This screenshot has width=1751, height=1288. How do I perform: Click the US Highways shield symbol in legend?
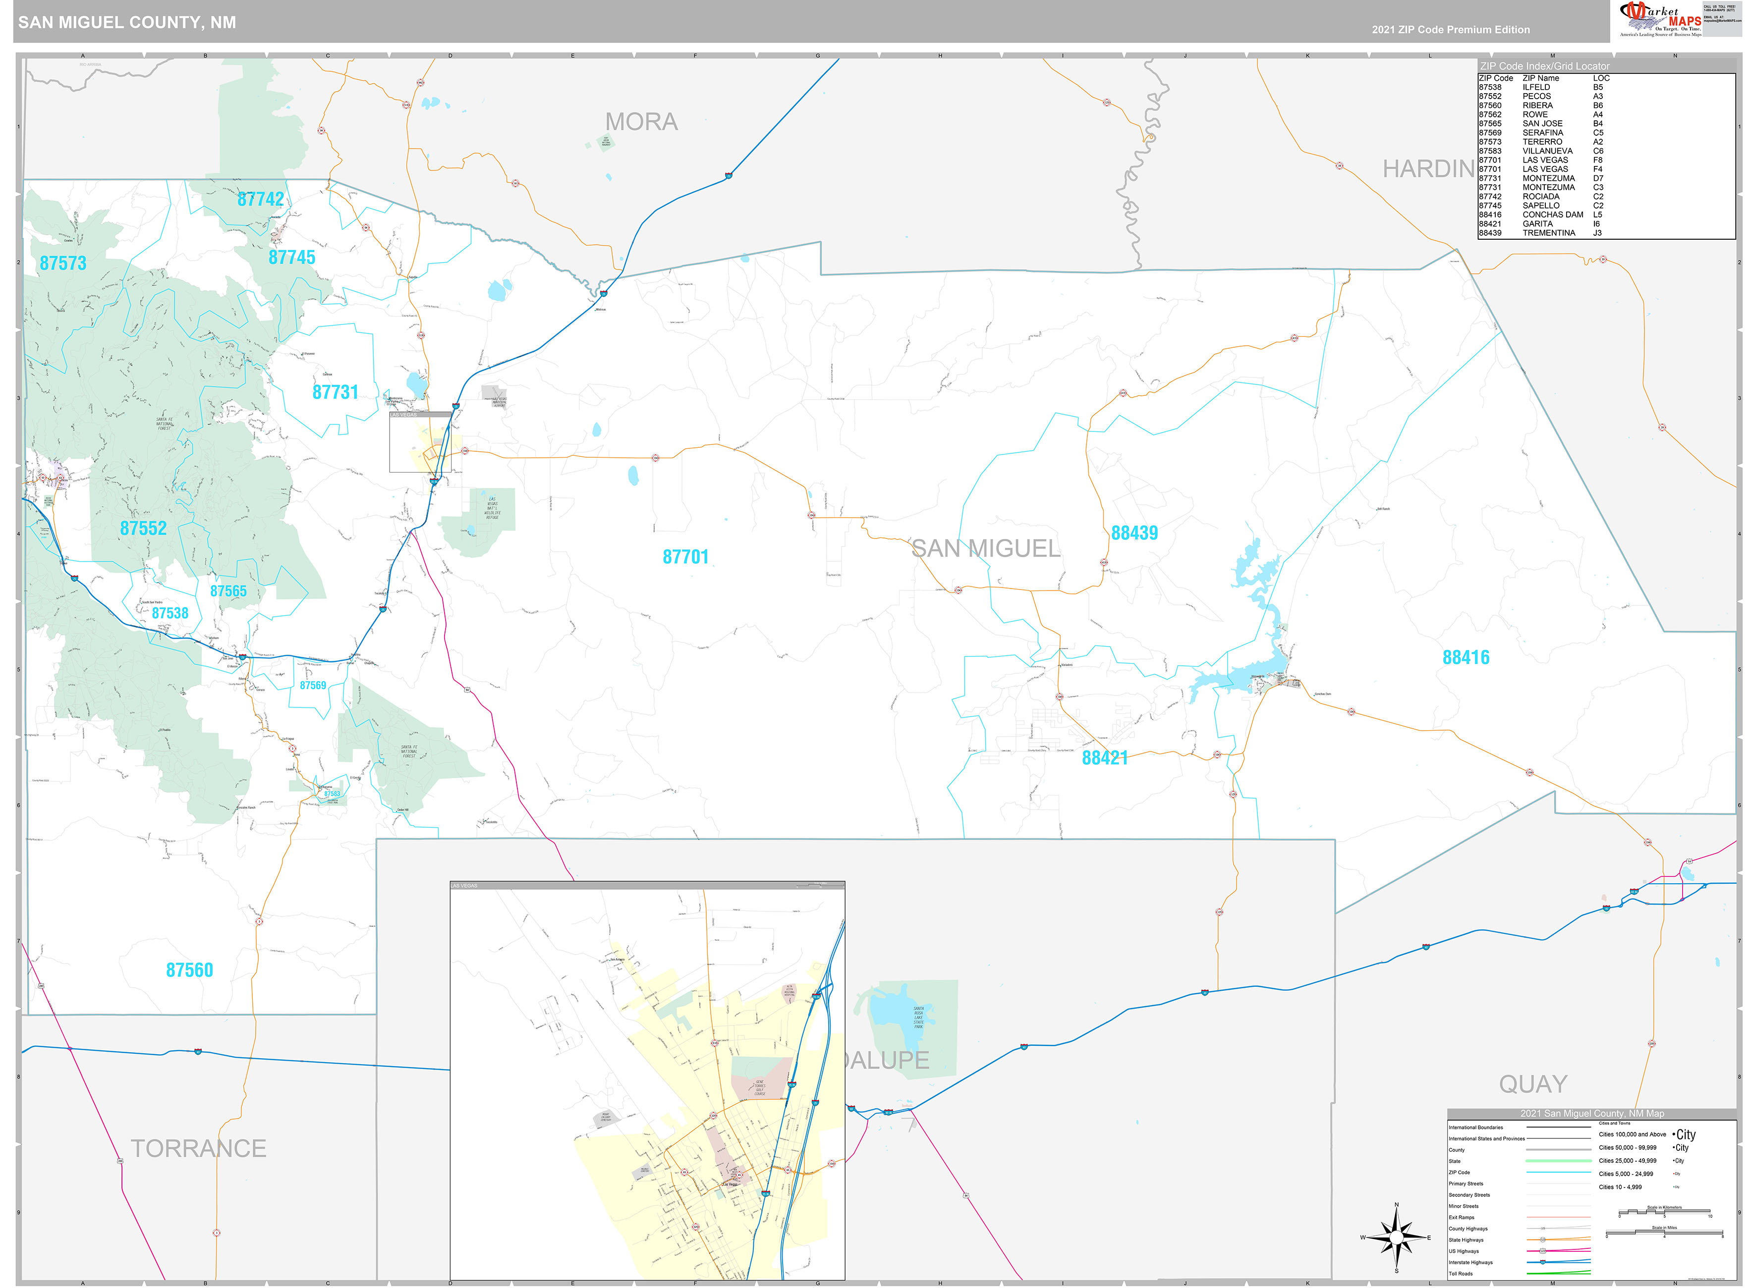coord(1543,1250)
